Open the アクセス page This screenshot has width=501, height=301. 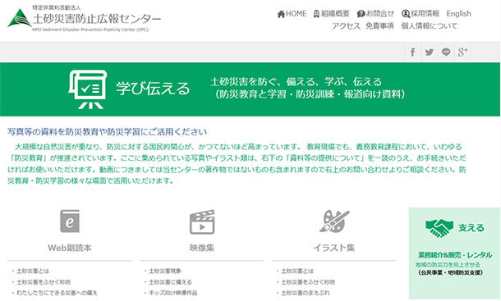tap(346, 26)
